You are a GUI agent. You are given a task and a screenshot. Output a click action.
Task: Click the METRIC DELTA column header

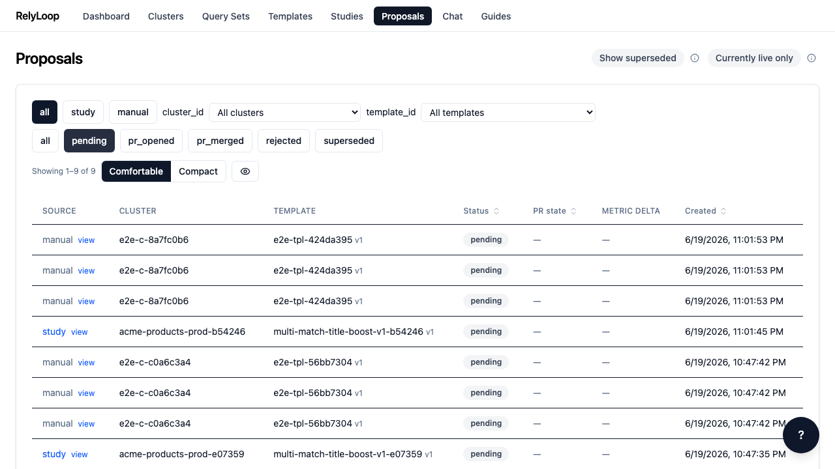point(631,211)
